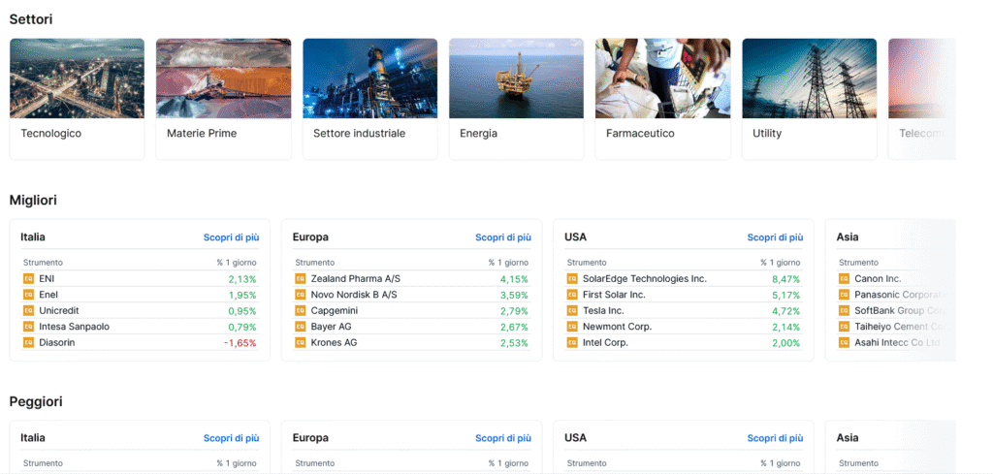The height and width of the screenshot is (474, 993).
Task: Select the ENI stock name
Action: point(48,278)
